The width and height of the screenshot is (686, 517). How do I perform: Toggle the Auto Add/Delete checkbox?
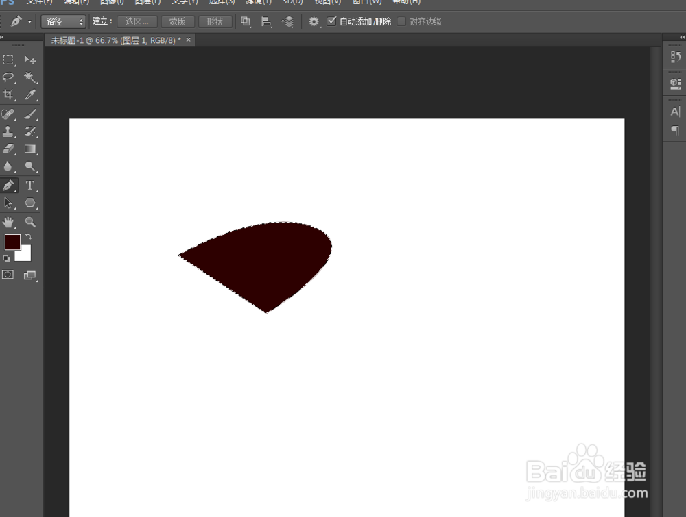pos(331,21)
